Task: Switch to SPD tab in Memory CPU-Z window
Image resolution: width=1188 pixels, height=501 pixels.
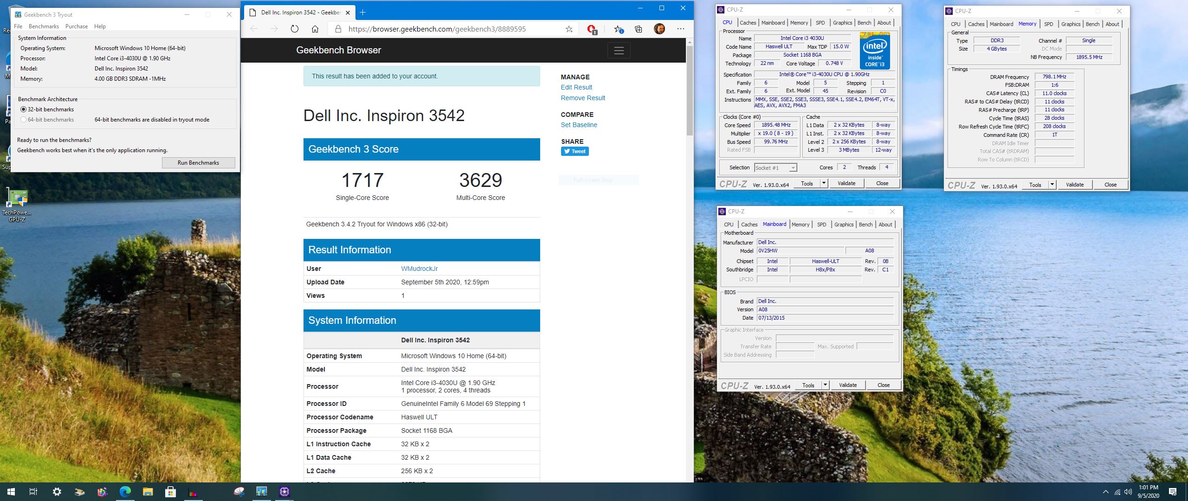Action: pos(1048,24)
